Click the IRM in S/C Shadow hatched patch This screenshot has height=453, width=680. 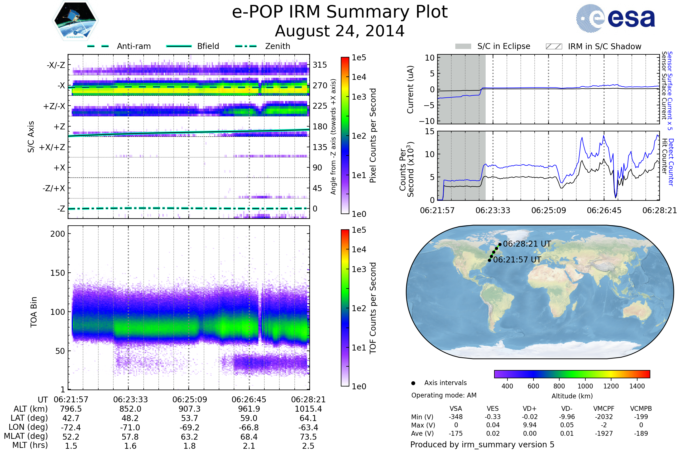554,46
